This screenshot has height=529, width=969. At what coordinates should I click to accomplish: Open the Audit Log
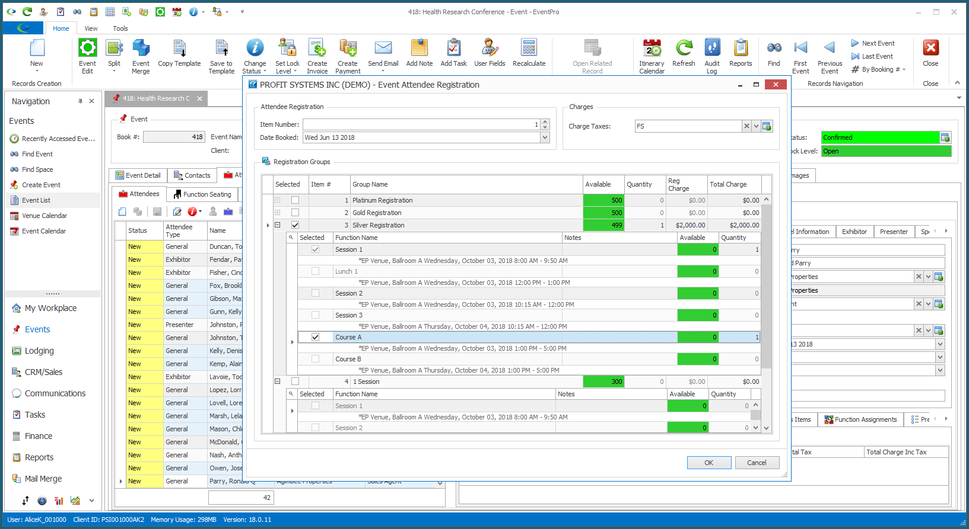point(712,56)
